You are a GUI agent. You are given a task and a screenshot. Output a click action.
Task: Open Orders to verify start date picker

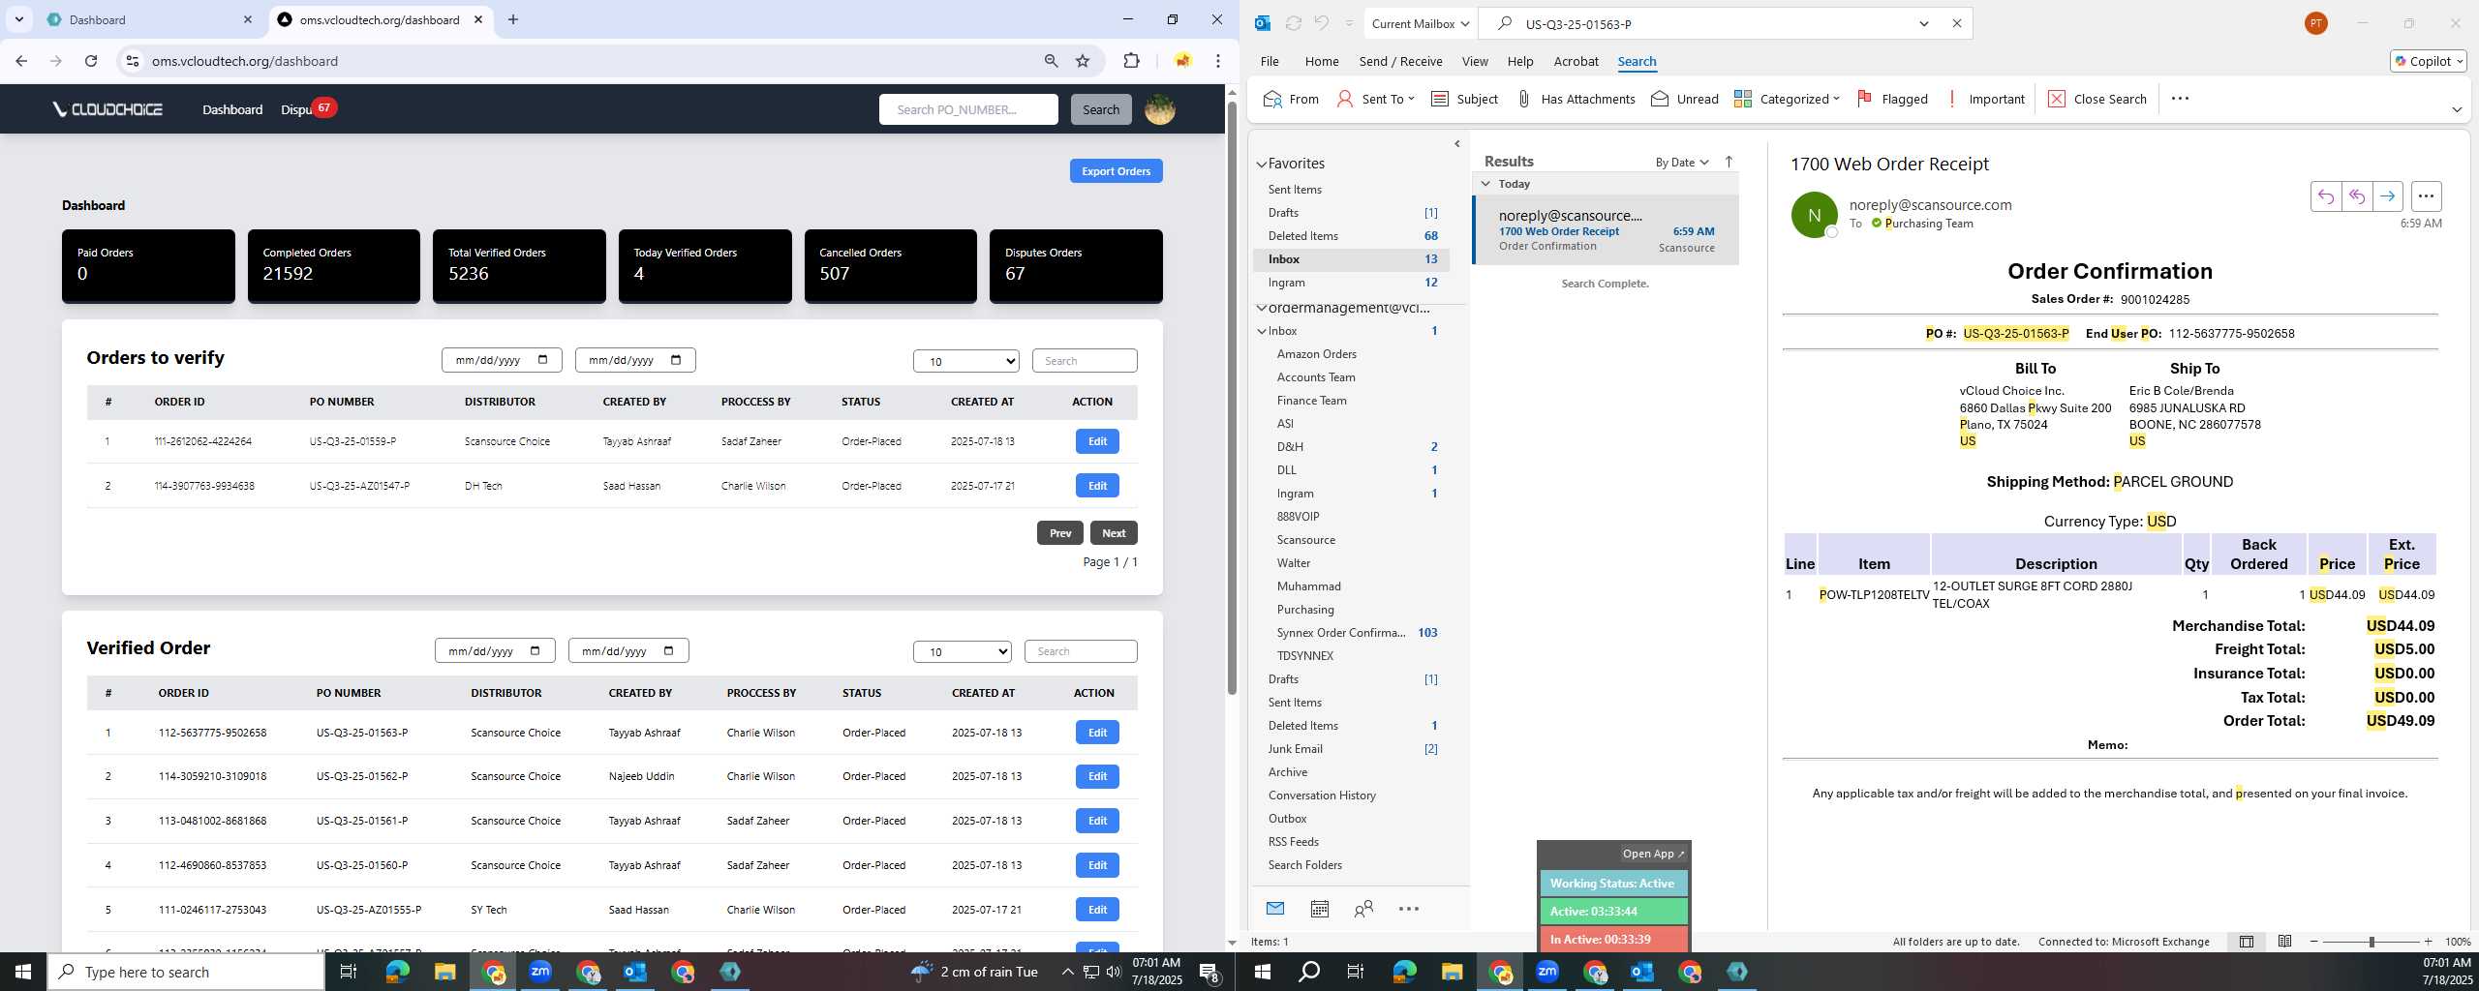pos(541,360)
